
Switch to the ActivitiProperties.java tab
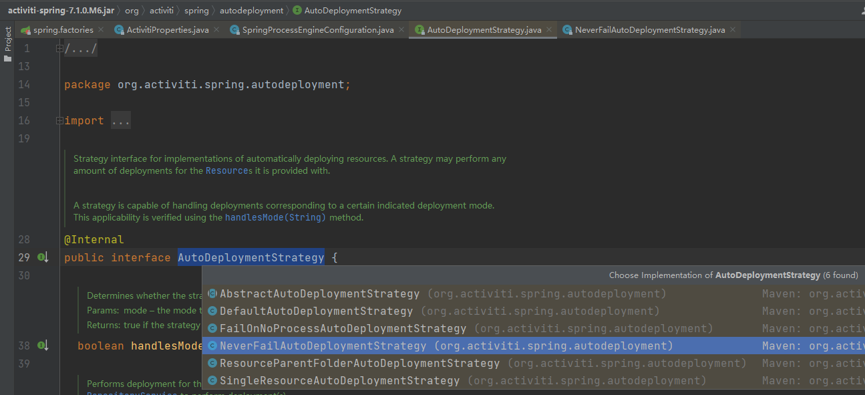click(x=167, y=30)
